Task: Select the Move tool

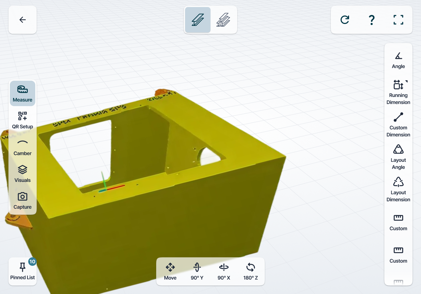Action: [x=170, y=271]
